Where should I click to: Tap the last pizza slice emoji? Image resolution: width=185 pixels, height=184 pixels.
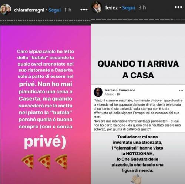point(61,161)
